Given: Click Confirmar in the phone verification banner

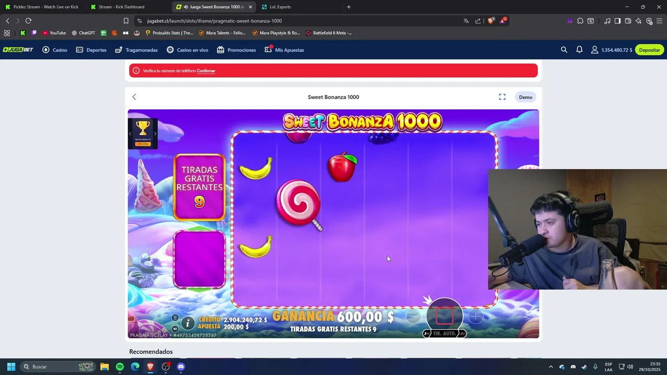Looking at the screenshot, I should (x=206, y=71).
